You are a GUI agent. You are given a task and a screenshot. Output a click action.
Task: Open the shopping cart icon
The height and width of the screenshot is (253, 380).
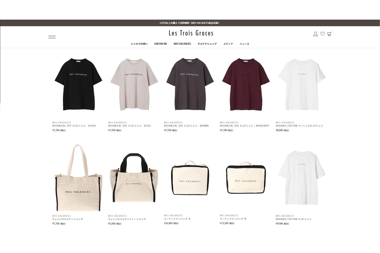[329, 34]
